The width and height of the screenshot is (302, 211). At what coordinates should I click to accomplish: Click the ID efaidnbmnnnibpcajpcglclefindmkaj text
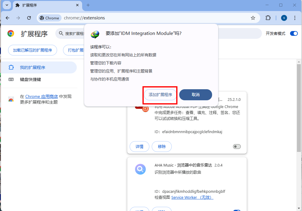coord(188,132)
